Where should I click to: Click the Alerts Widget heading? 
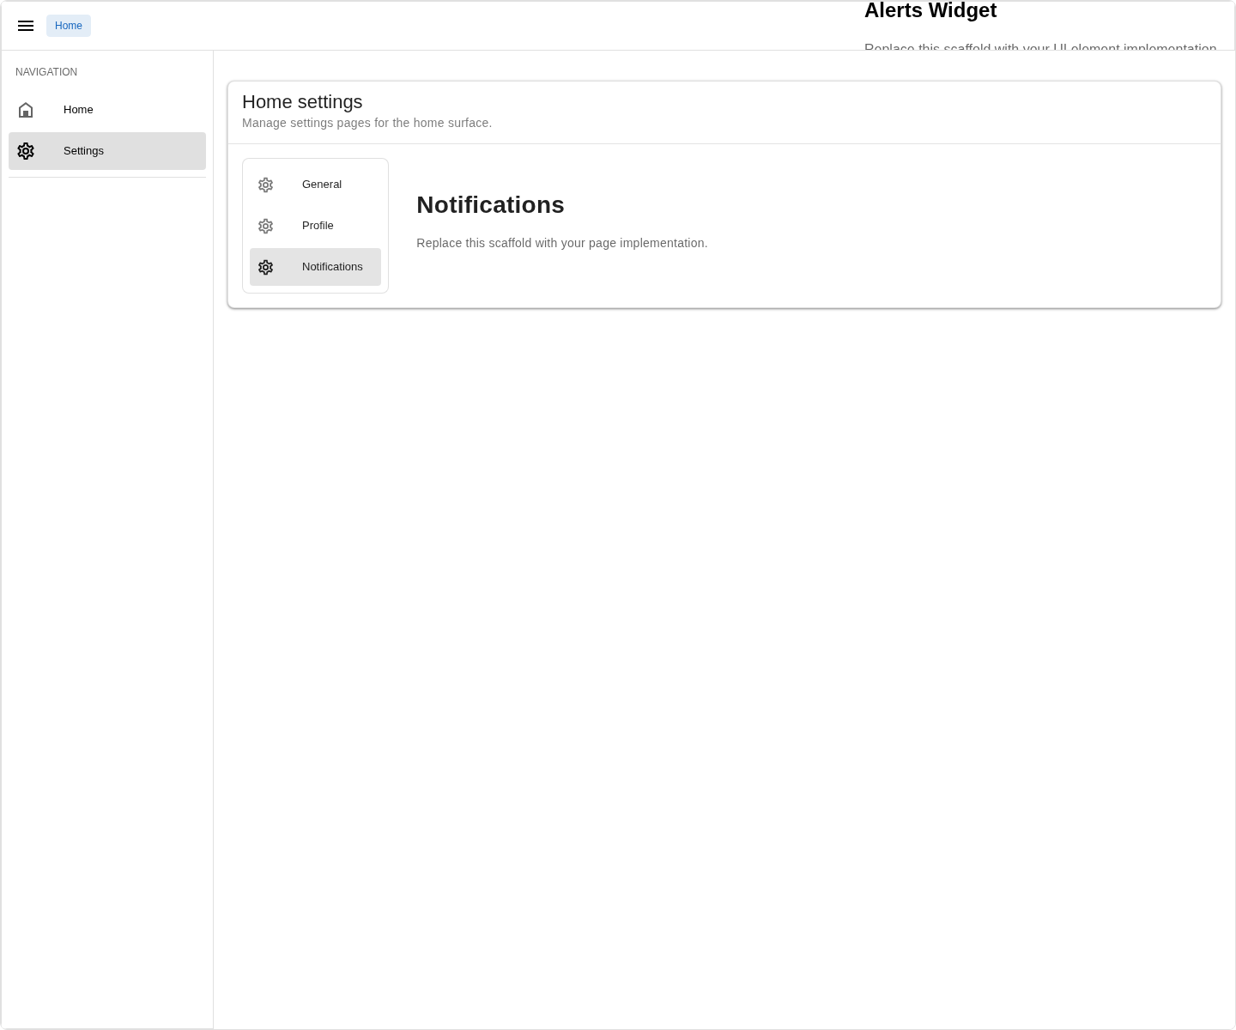coord(930,11)
